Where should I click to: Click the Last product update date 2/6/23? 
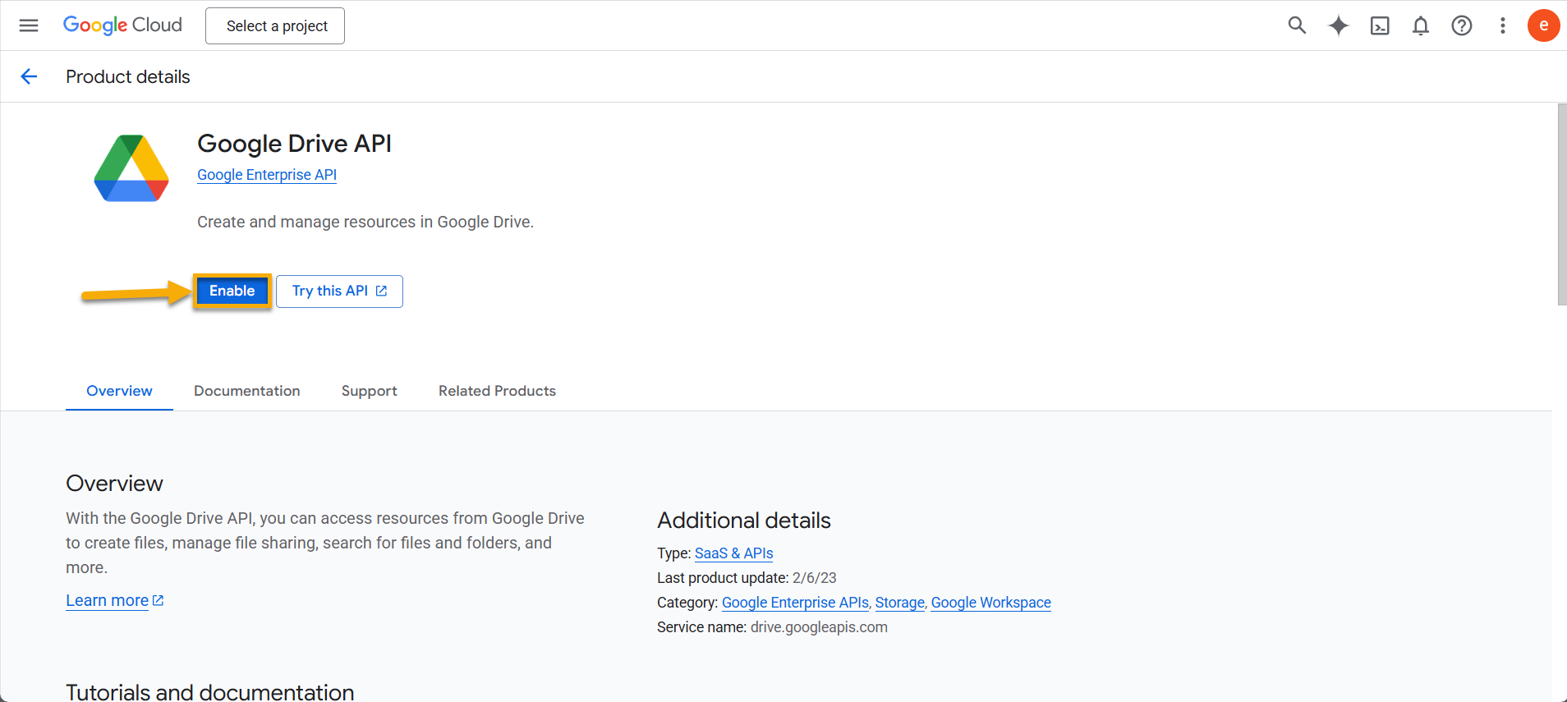pyautogui.click(x=814, y=578)
